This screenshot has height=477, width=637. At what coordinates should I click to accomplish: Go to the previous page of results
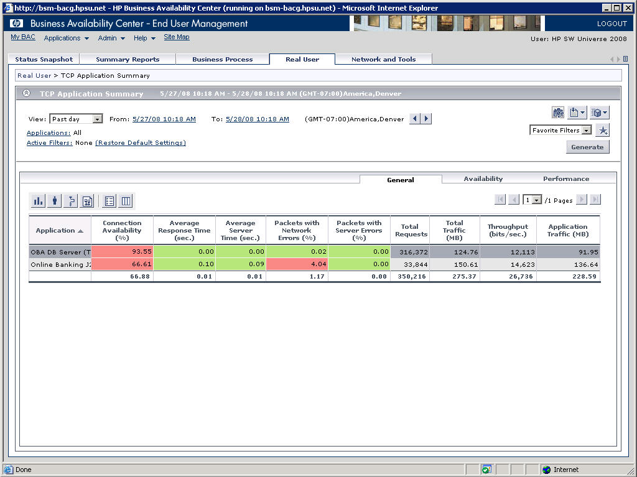pyautogui.click(x=514, y=200)
